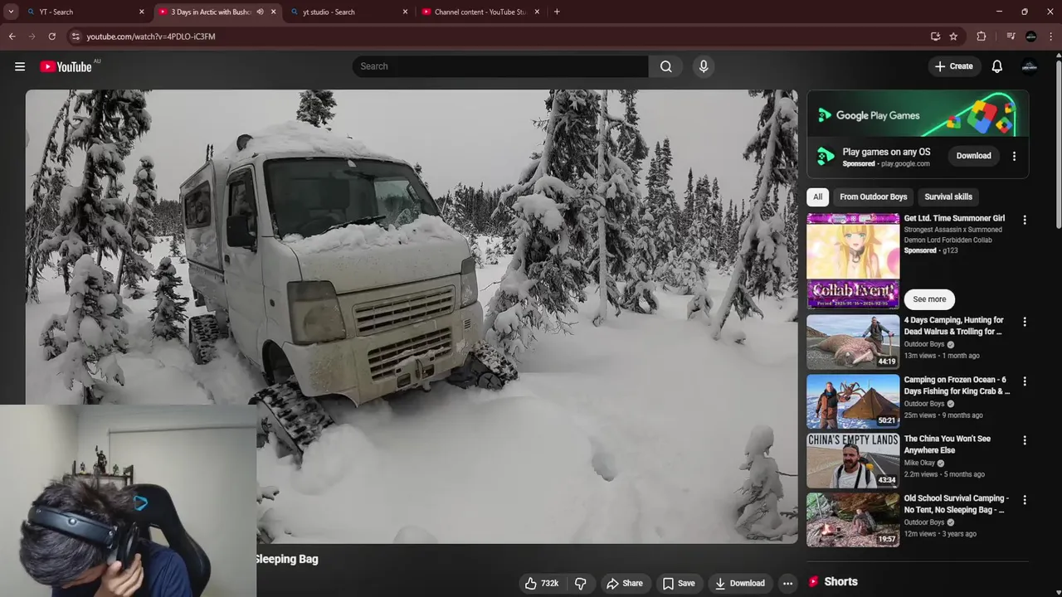This screenshot has width=1062, height=597.
Task: Install app icon in address bar
Action: pyautogui.click(x=935, y=36)
